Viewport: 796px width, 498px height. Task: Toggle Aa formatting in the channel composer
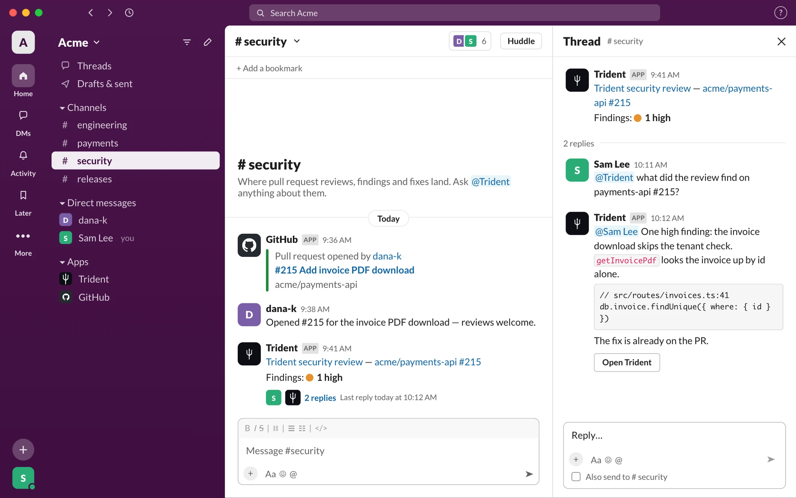[x=270, y=474]
